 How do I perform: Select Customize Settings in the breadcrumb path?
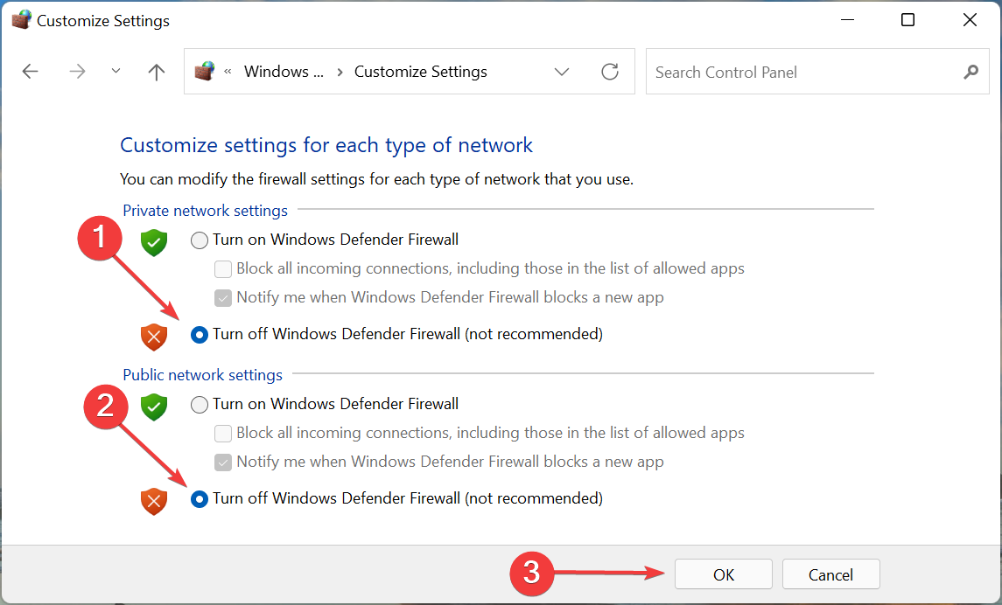point(420,71)
